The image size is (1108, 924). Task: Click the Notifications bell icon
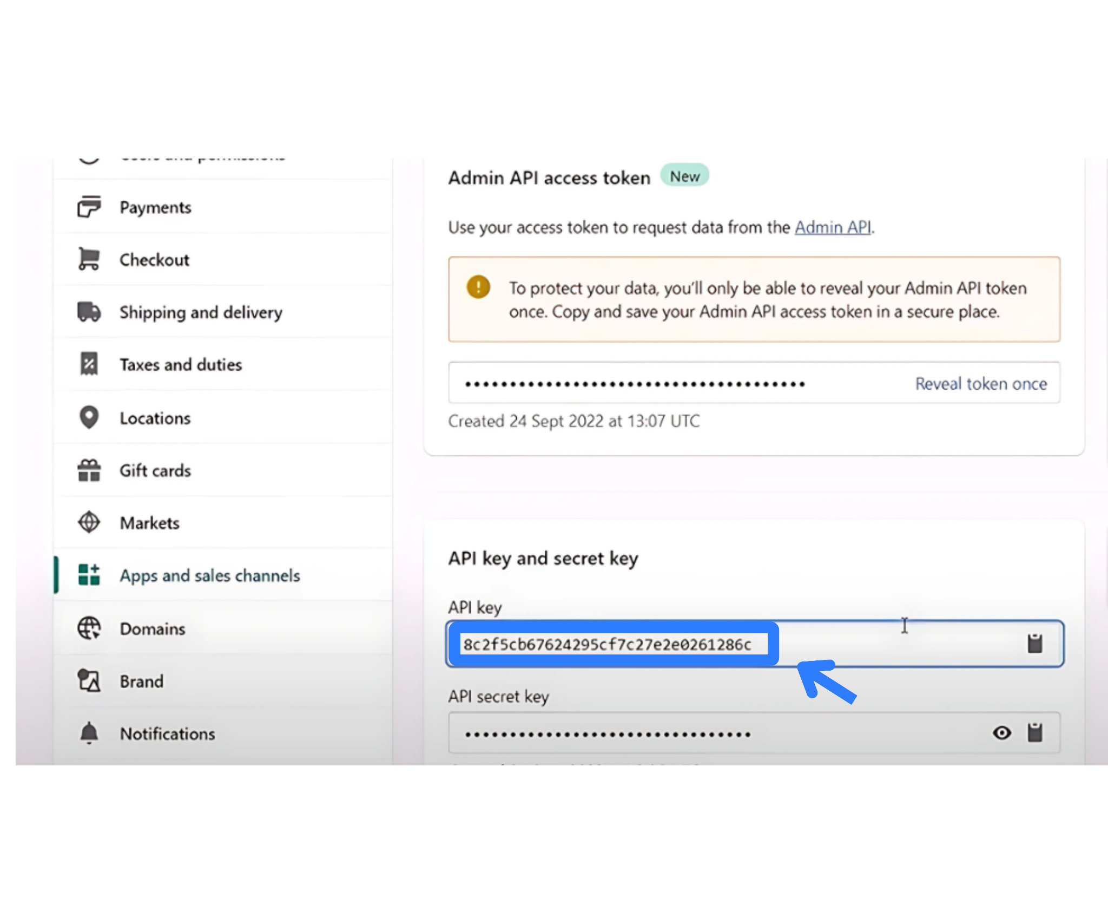89,733
